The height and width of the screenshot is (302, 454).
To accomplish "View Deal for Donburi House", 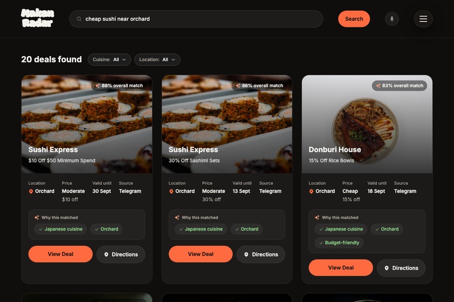I will (341, 268).
